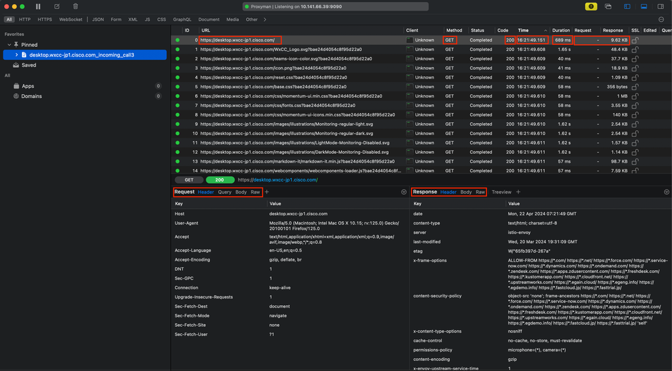Click the green 200 status badge
The height and width of the screenshot is (371, 672).
220,180
